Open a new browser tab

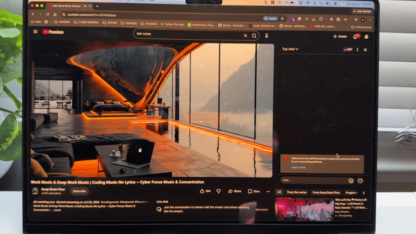[x=97, y=6]
